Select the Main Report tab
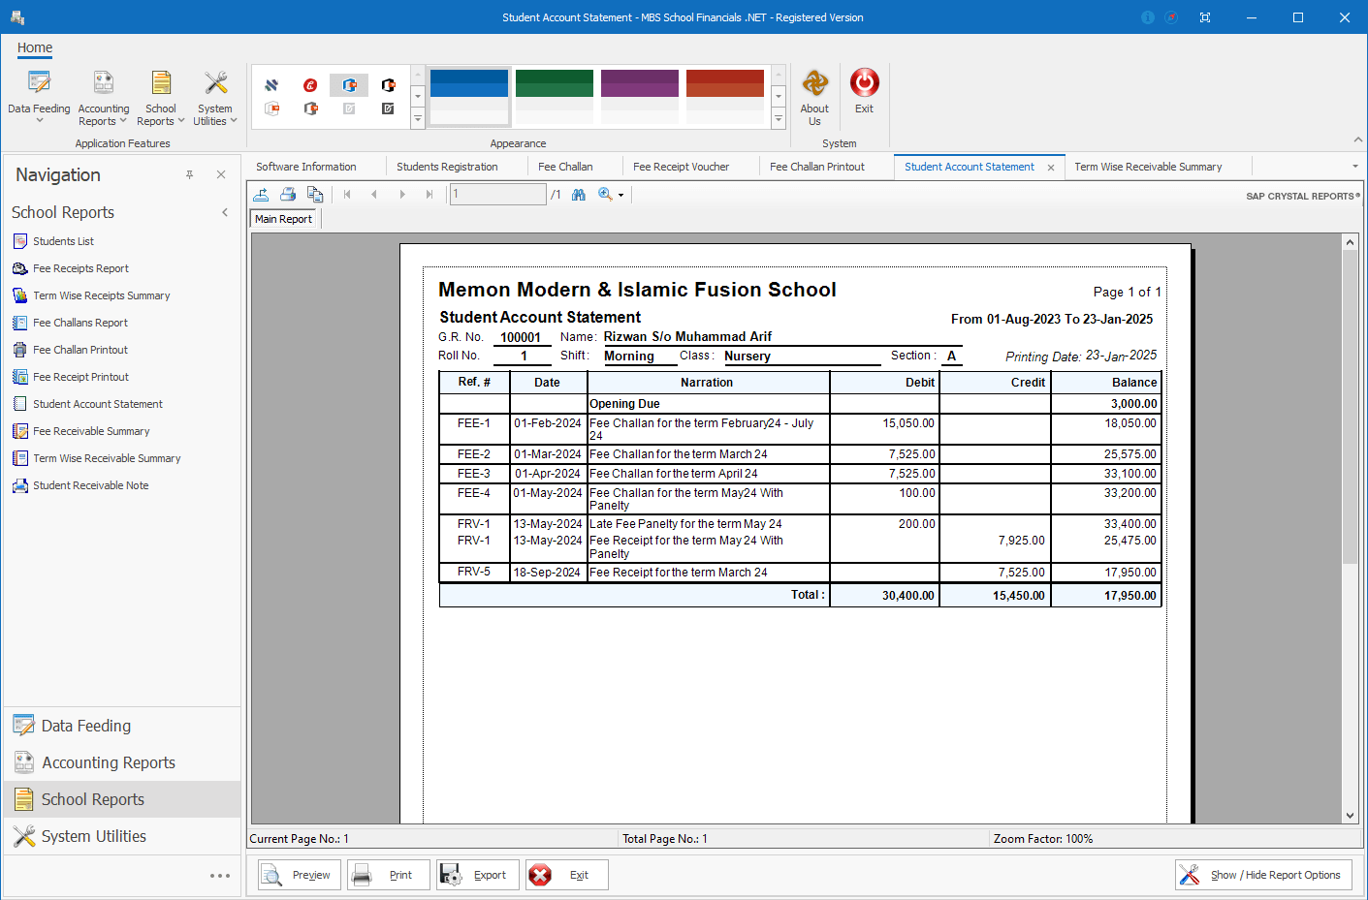The width and height of the screenshot is (1368, 900). (x=284, y=219)
